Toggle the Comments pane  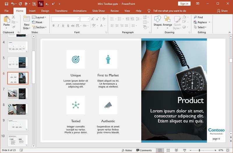(x=144, y=150)
